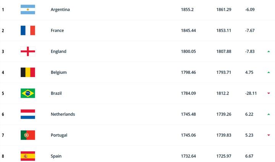The height and width of the screenshot is (162, 275).
Task: Click the green up arrow in Netherlands' row
Action: [269, 114]
